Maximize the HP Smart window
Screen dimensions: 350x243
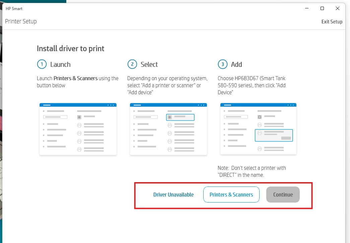coord(322,8)
